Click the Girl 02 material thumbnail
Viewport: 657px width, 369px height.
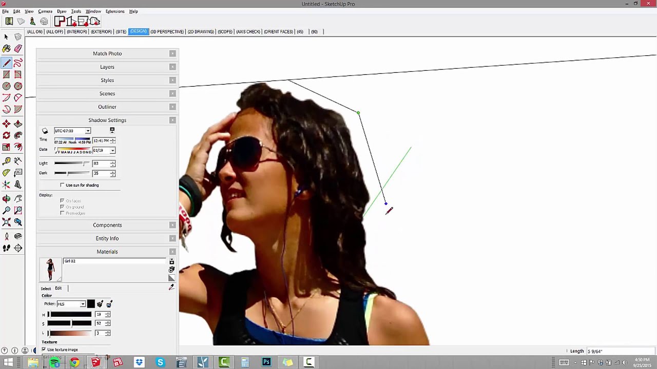click(50, 270)
